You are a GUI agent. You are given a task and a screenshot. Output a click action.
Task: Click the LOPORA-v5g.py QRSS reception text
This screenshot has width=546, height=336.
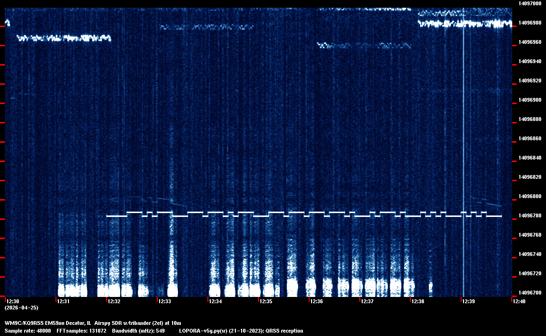pos(241,331)
